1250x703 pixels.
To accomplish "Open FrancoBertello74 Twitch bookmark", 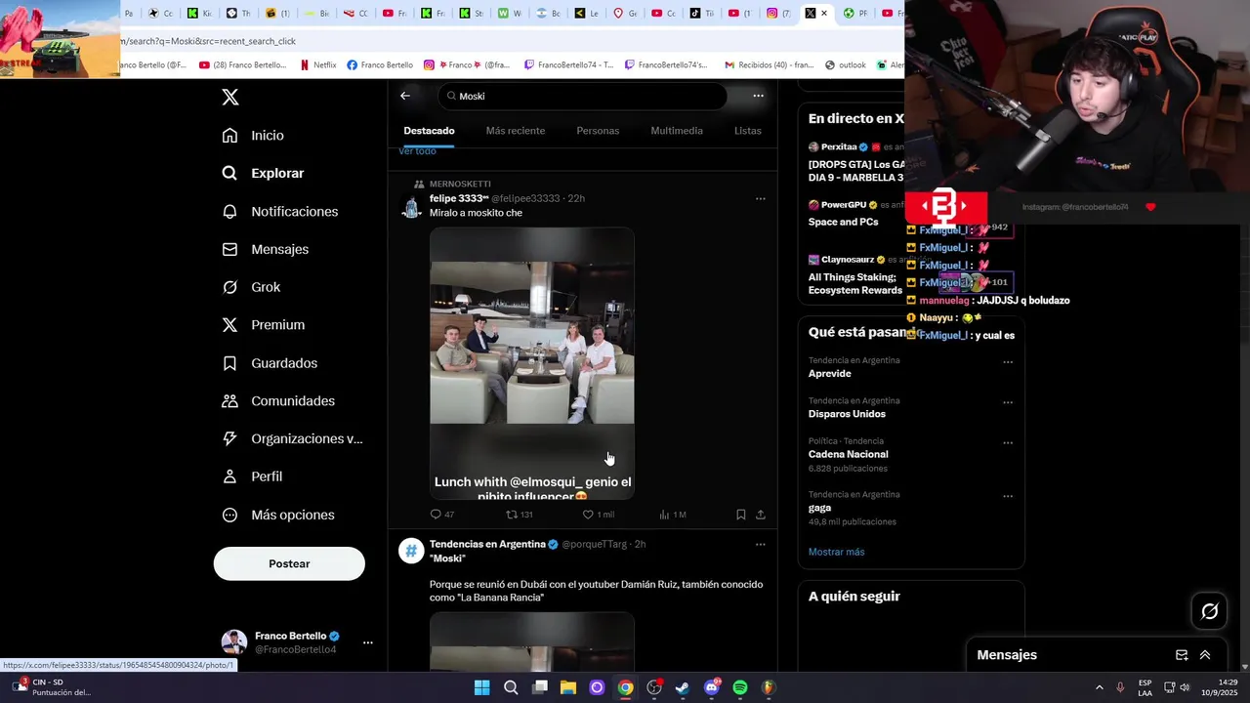I will point(568,65).
